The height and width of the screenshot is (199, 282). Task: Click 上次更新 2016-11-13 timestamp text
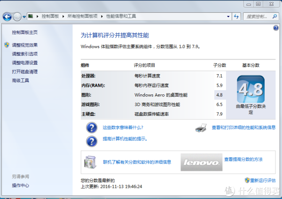pos(111,187)
